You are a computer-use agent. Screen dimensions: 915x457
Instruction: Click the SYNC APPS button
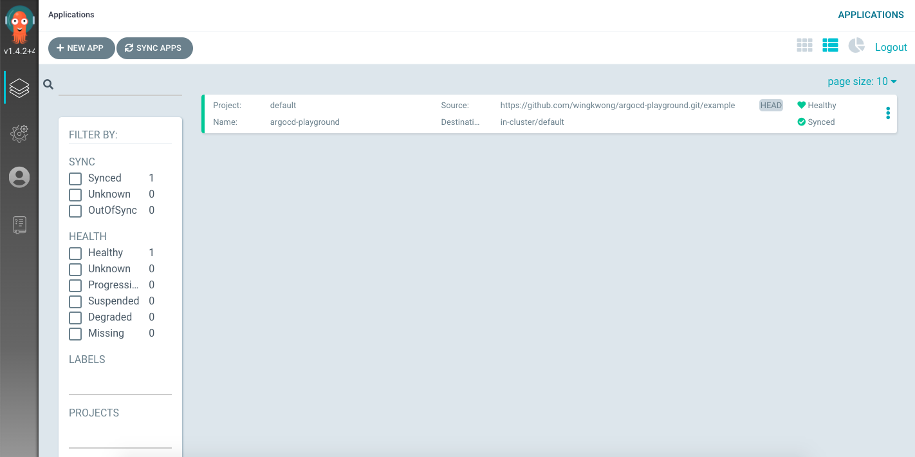pos(154,48)
